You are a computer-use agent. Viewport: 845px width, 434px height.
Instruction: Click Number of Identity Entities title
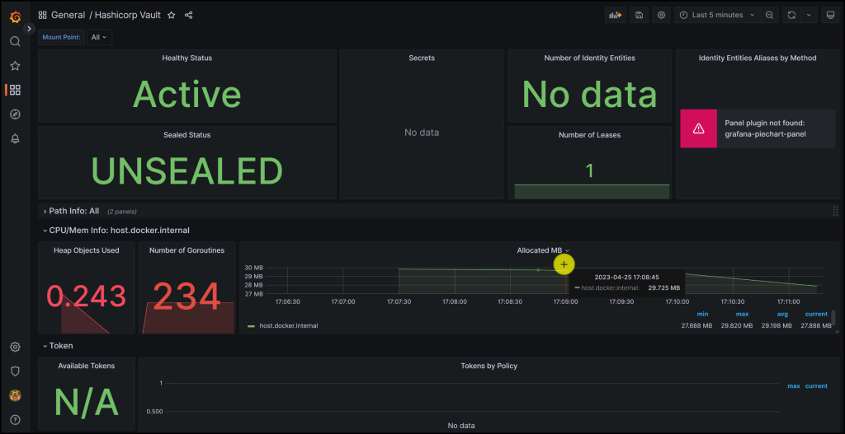coord(589,58)
